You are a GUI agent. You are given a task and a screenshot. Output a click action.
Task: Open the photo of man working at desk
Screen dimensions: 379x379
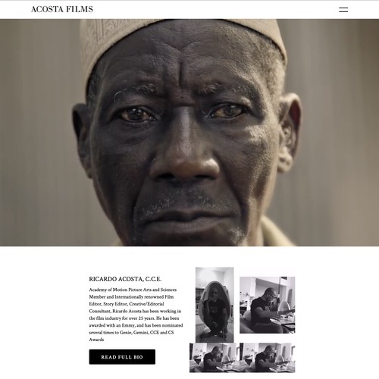(268, 305)
